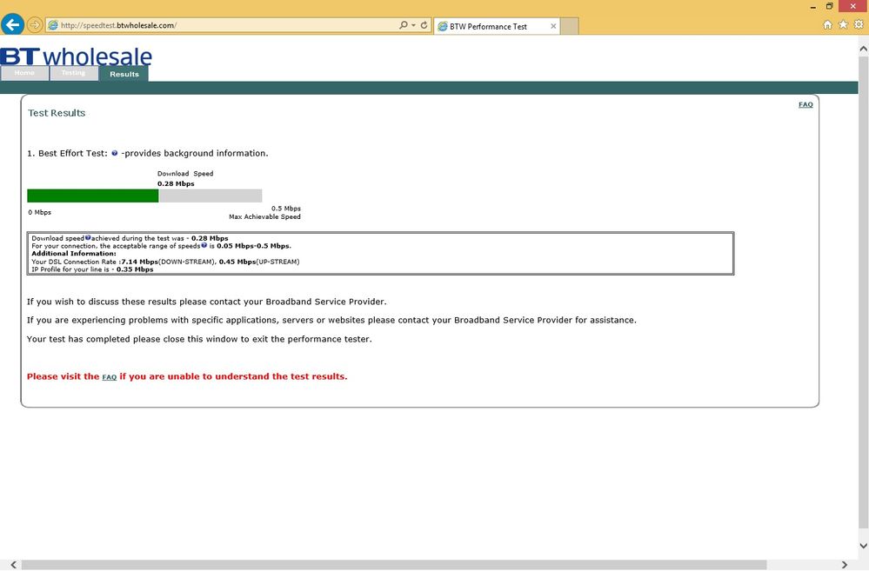Viewport: 869px width, 571px height.
Task: Click the horizontal scrollbar thumb
Action: (x=393, y=565)
